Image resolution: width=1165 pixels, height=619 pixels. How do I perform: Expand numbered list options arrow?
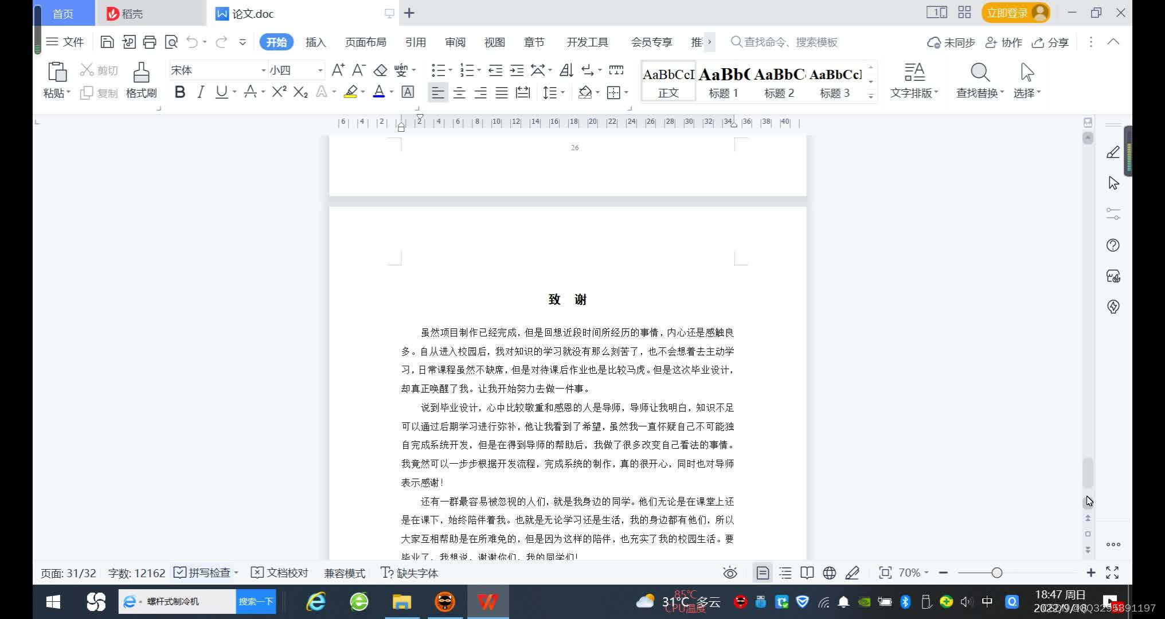[x=479, y=70]
